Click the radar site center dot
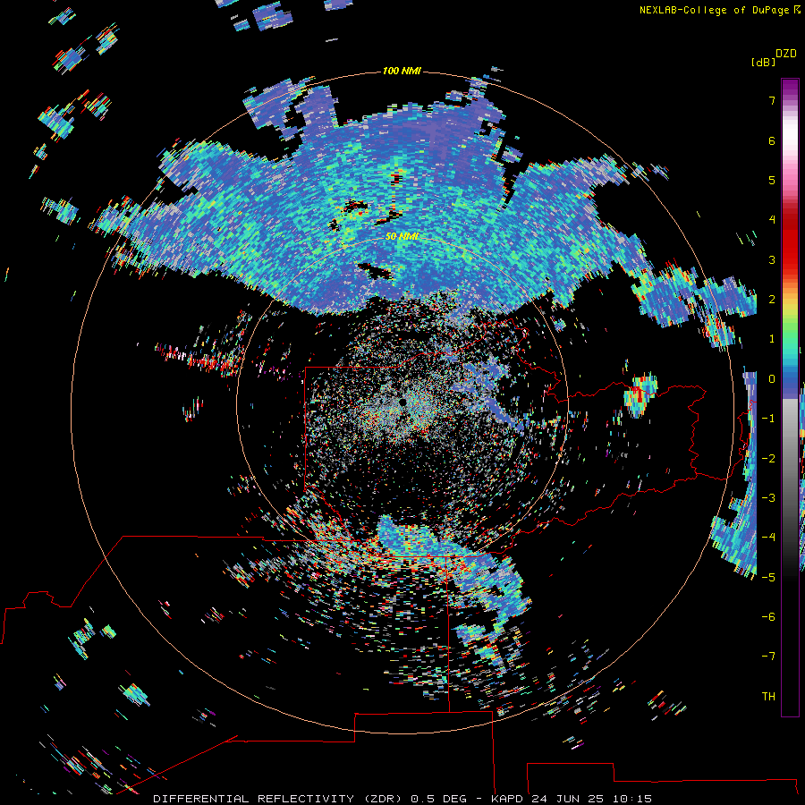The image size is (805, 805). tap(402, 402)
